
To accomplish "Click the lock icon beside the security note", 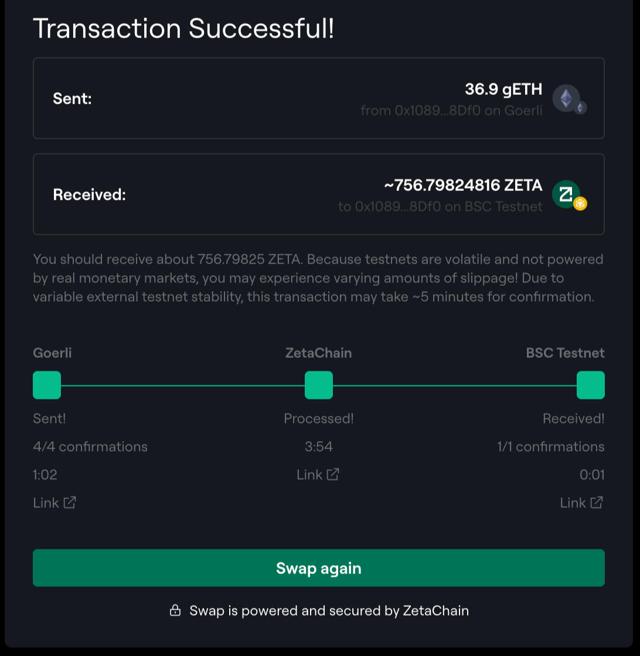I will (x=175, y=611).
